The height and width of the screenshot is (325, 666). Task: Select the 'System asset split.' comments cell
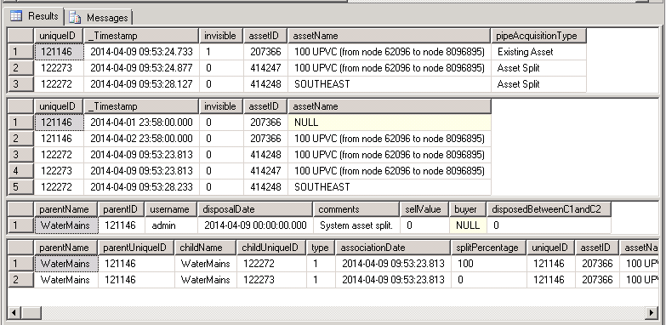coord(356,225)
